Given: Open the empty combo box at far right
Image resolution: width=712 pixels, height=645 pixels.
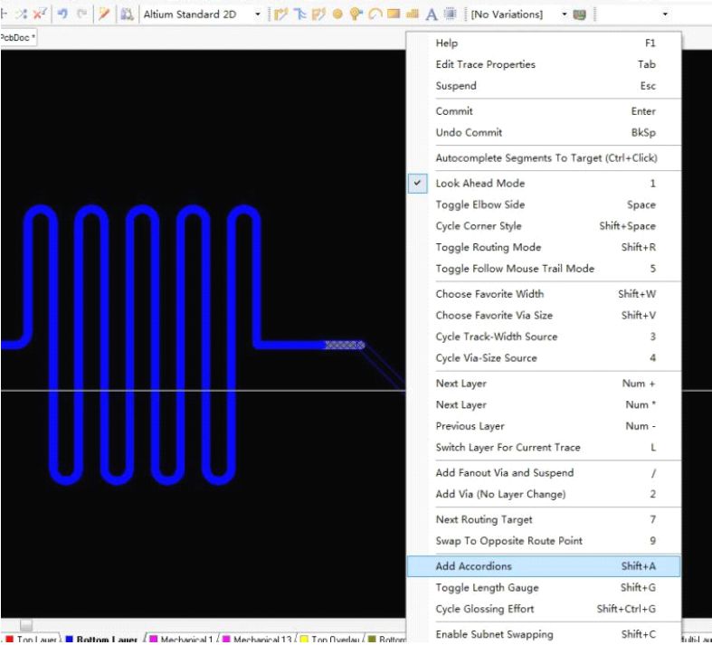Looking at the screenshot, I should [666, 14].
